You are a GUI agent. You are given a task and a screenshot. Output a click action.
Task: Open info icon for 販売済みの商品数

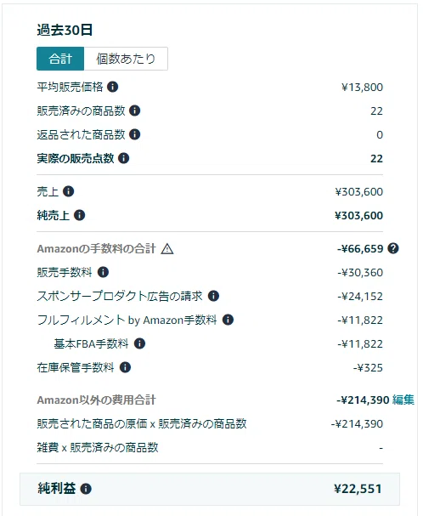click(134, 111)
